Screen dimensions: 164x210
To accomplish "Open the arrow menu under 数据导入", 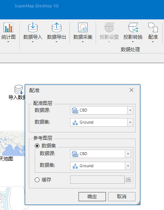I will point(33,42).
